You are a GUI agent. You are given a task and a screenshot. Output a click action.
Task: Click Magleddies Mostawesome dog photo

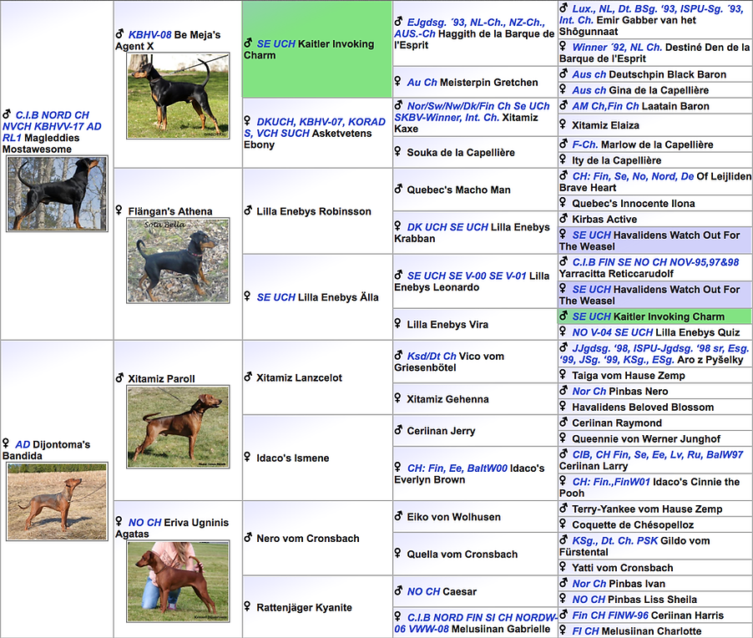[57, 194]
